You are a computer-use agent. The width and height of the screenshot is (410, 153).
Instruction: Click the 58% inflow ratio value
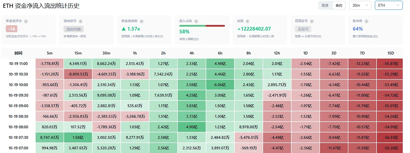184,32
